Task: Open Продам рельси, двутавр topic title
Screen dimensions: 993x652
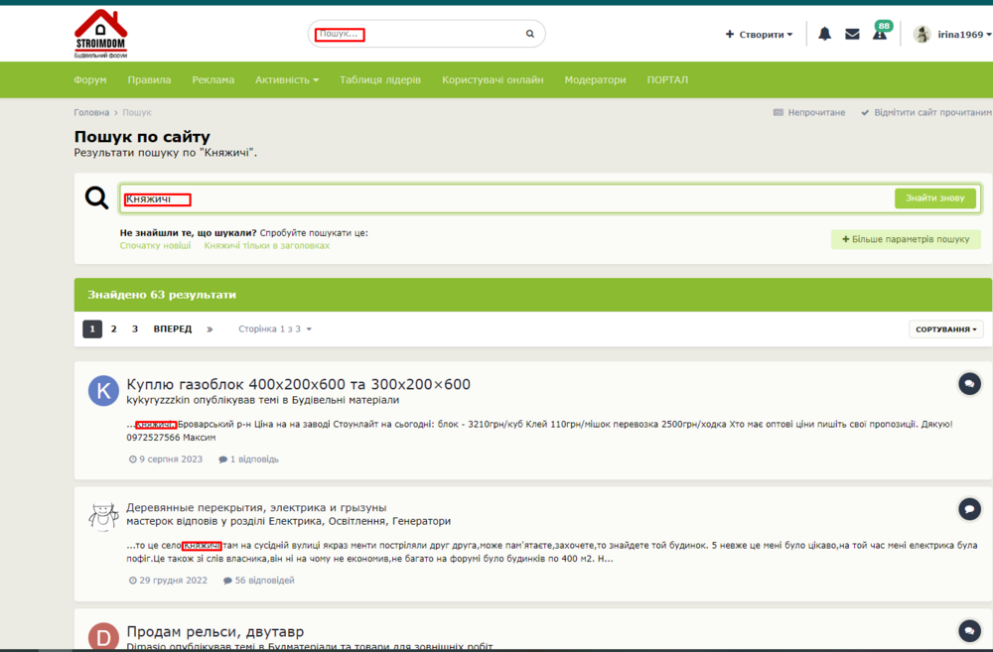Action: (215, 632)
